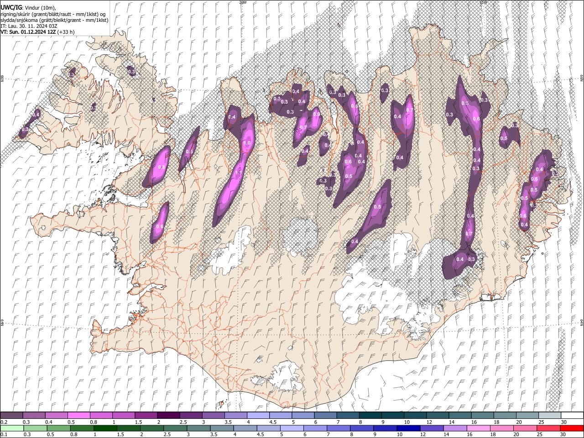Click the '0.1' label on the rain legend row
Screen dimensions: 584x438
pos(3,435)
